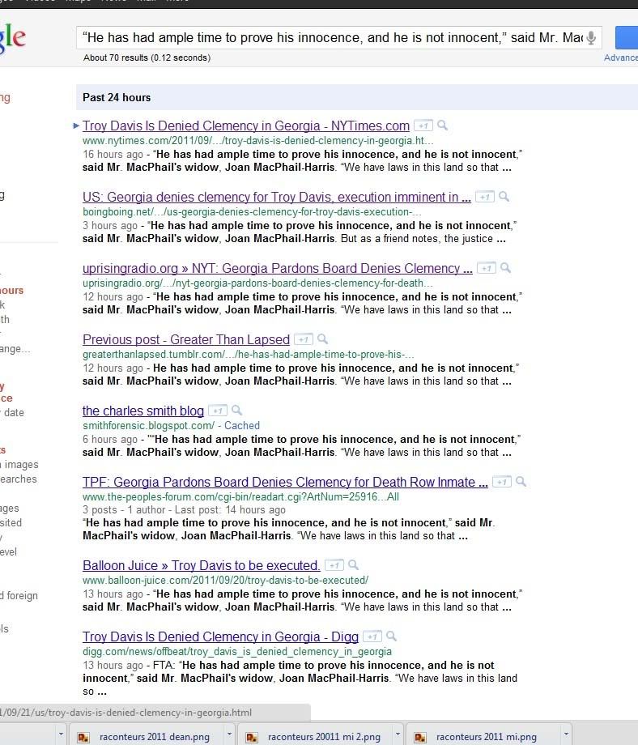Click +1 beside uprisingradio.org result

487,268
